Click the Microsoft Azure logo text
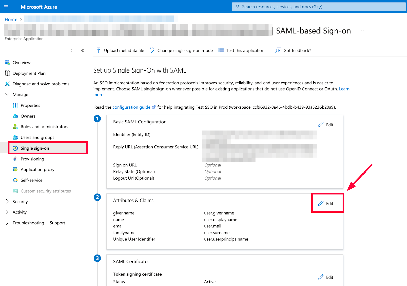Viewport: 407px width, 286px height. (39, 7)
